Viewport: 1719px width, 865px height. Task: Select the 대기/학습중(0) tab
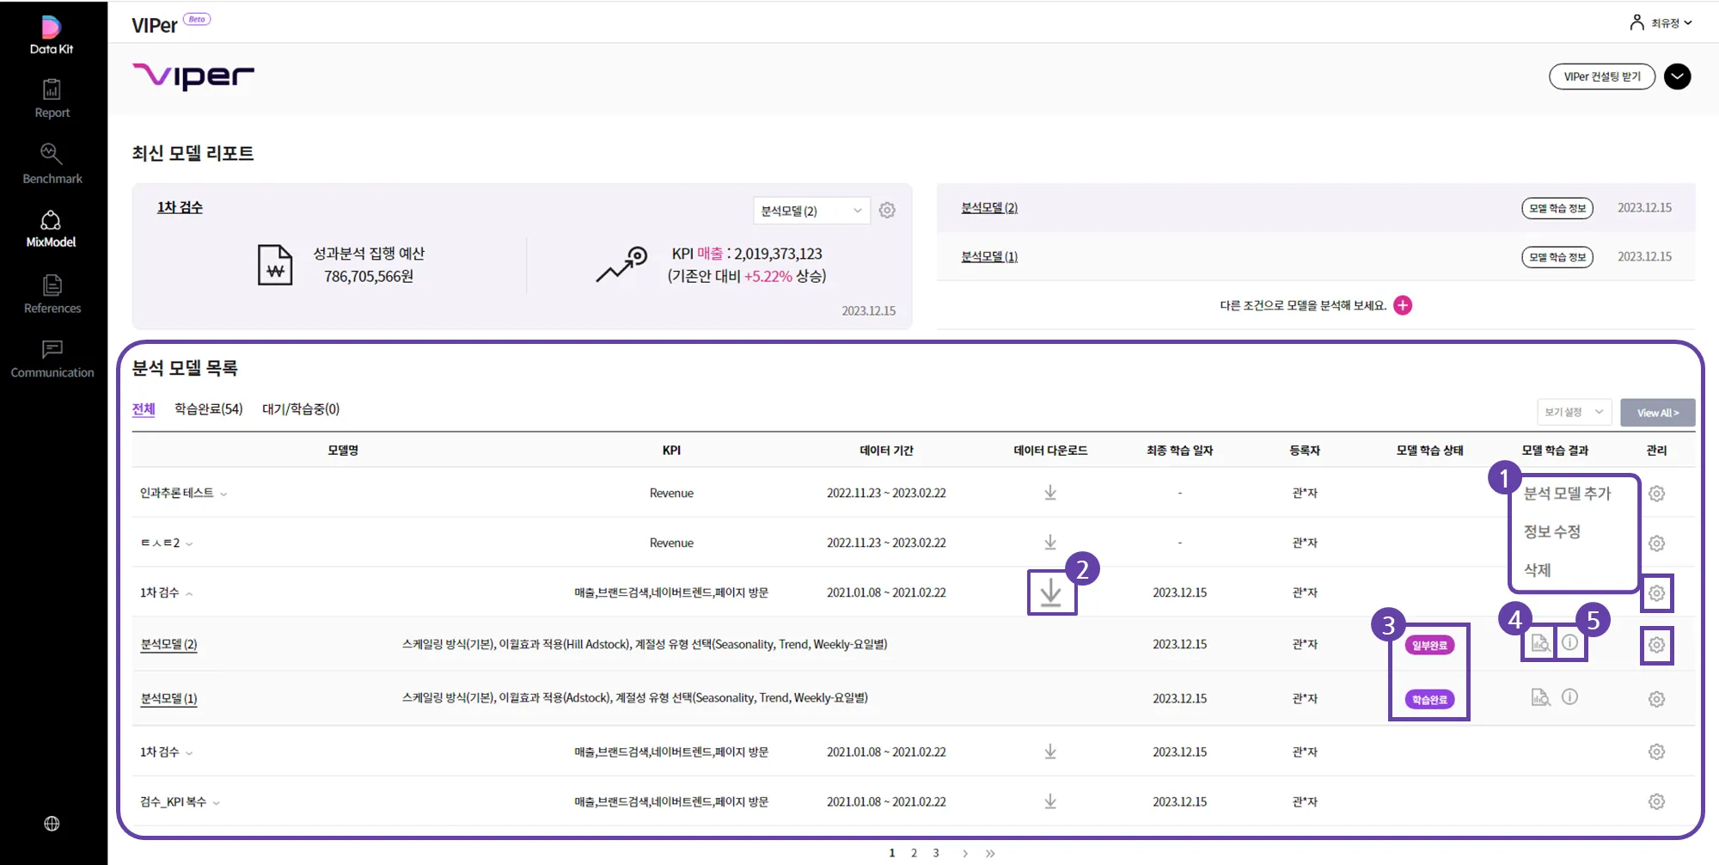[x=301, y=409]
